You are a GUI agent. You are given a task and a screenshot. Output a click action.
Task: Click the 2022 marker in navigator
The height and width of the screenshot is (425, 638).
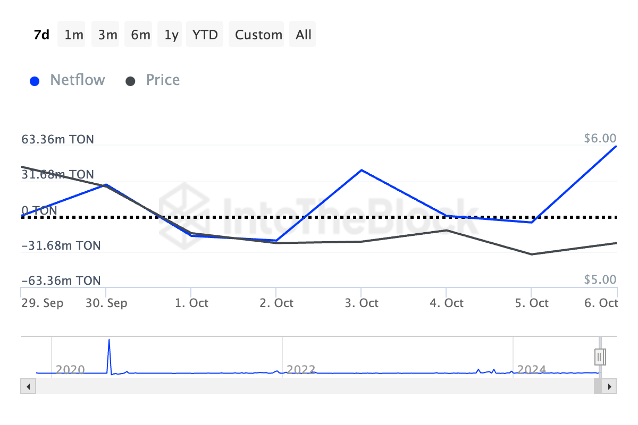(301, 369)
